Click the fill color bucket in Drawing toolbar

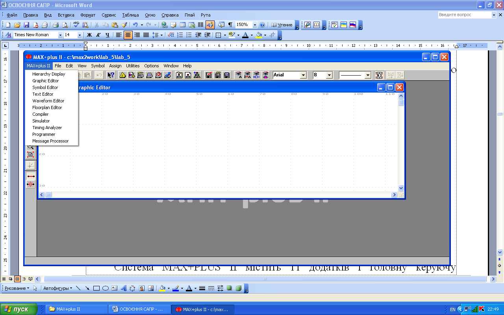pos(162,288)
